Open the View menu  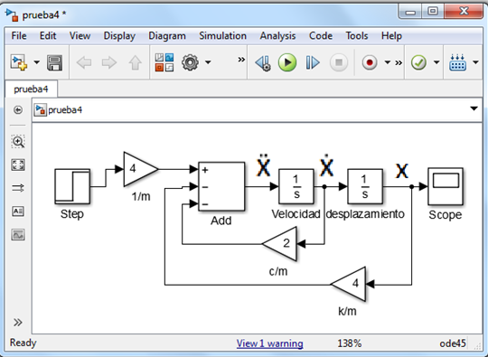[x=80, y=36]
